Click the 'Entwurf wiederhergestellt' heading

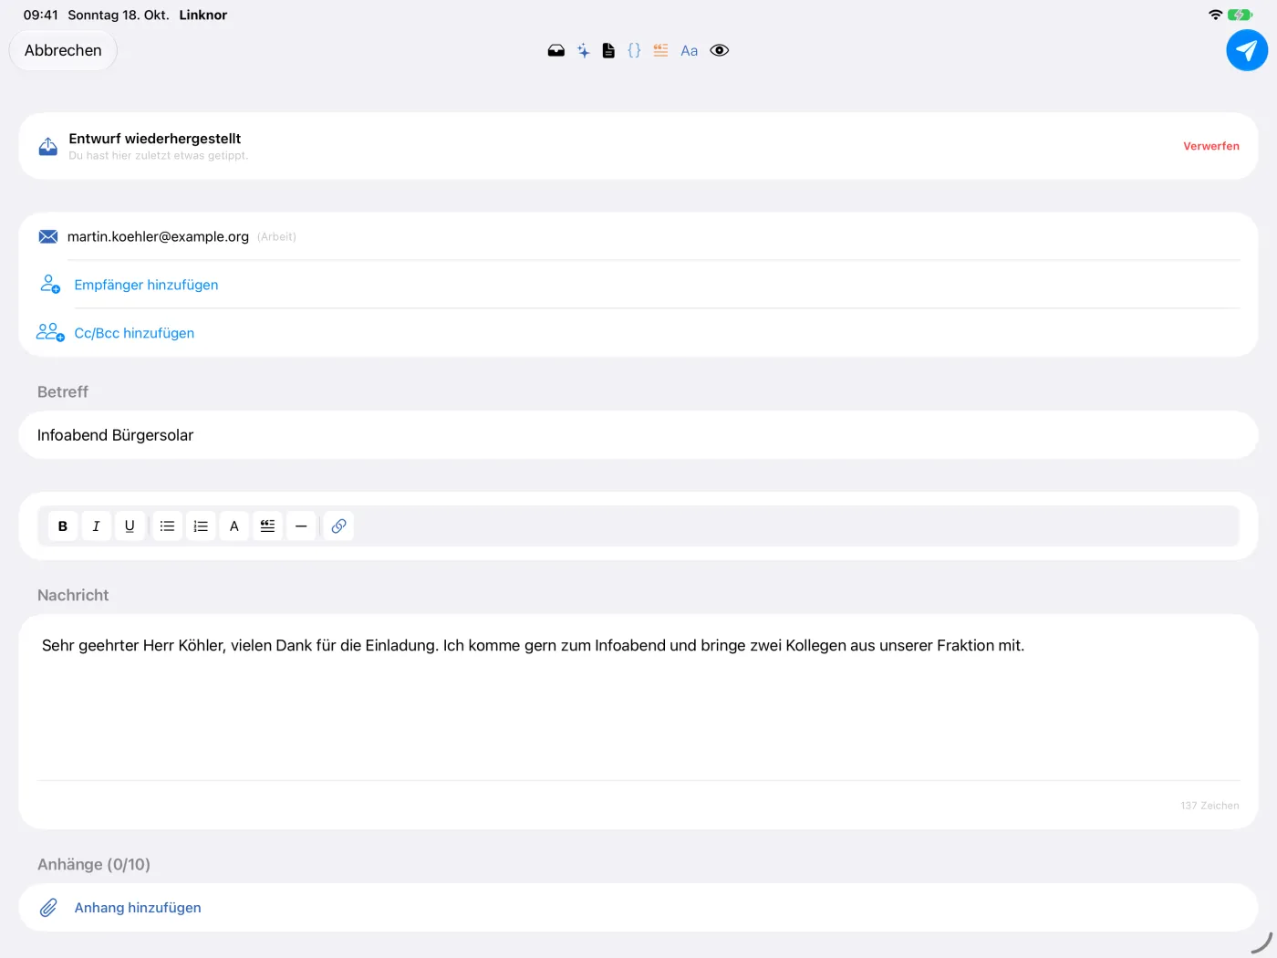pyautogui.click(x=155, y=139)
